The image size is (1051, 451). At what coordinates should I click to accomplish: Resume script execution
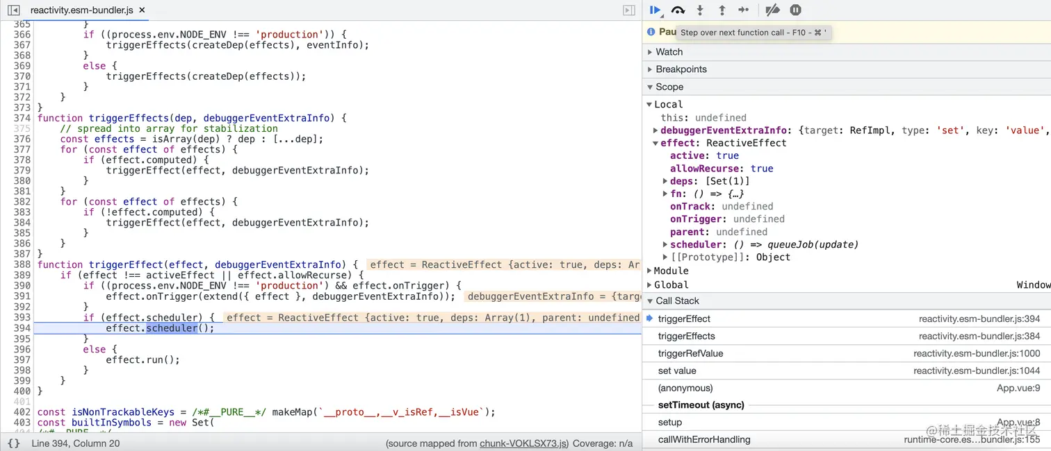click(x=655, y=10)
